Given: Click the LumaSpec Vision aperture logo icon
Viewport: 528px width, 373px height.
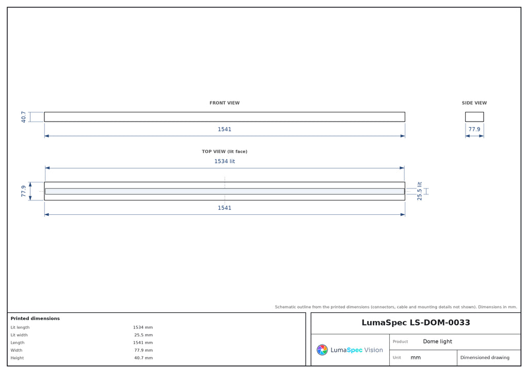Looking at the screenshot, I should coord(322,350).
